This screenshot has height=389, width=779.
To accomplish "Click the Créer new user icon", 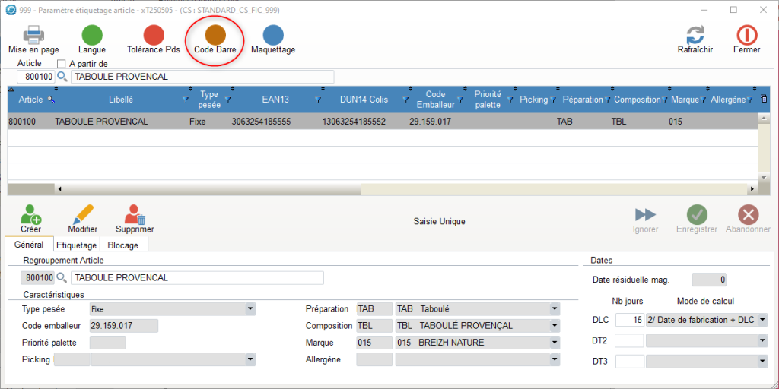I will tap(30, 215).
